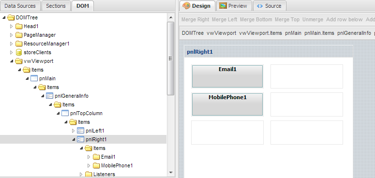Click the pnlLeft1 form icon
This screenshot has height=178, width=375.
81,131
